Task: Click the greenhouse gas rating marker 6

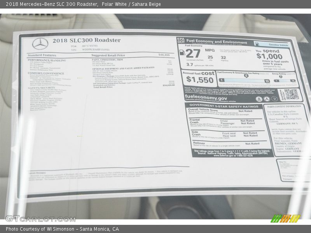Action: 246,76
